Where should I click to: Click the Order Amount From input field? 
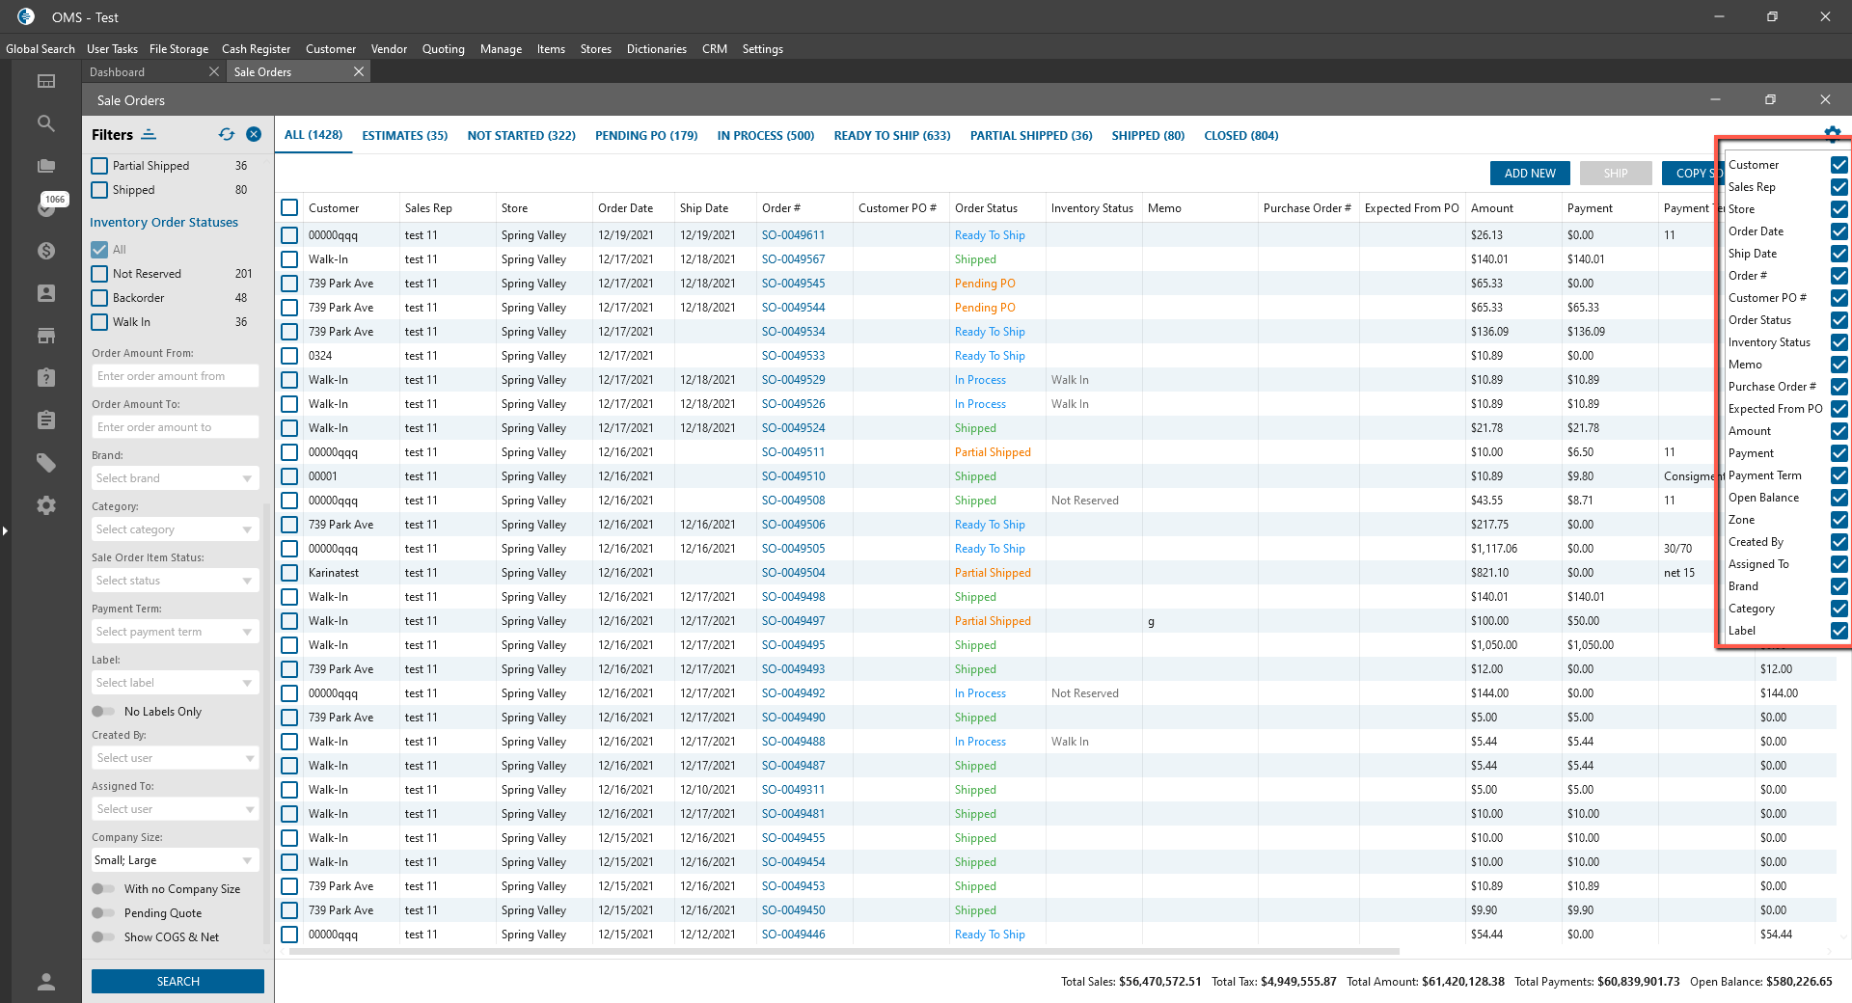(175, 376)
